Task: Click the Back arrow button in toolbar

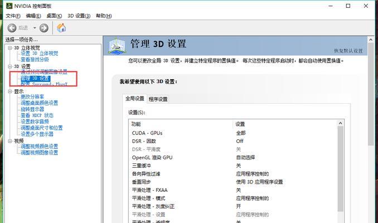Action: pos(12,28)
